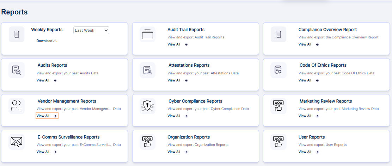
Task: Click 'View and export your past Marketing Review Data'
Action: (338, 109)
